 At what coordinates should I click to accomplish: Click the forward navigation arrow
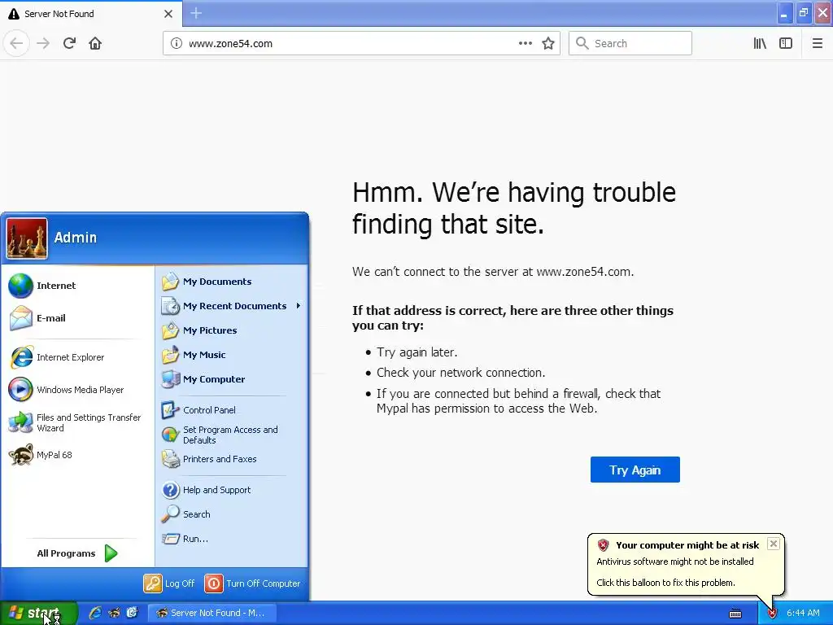pos(43,43)
